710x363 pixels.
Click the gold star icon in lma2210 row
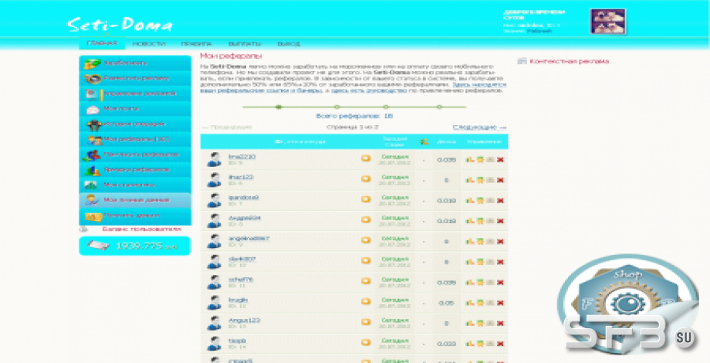coord(480,160)
